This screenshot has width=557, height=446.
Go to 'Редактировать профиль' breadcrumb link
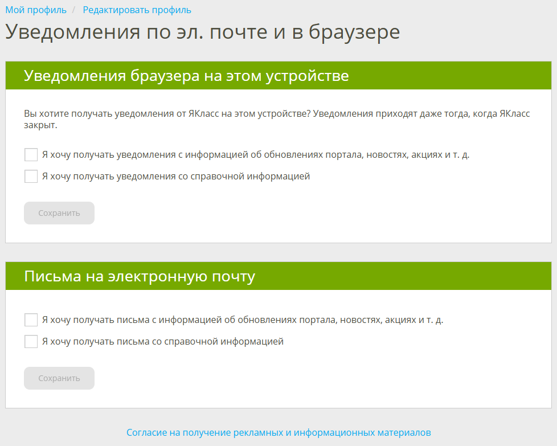point(137,10)
